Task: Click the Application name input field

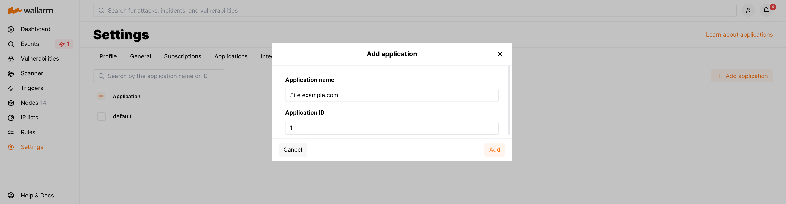Action: point(391,95)
